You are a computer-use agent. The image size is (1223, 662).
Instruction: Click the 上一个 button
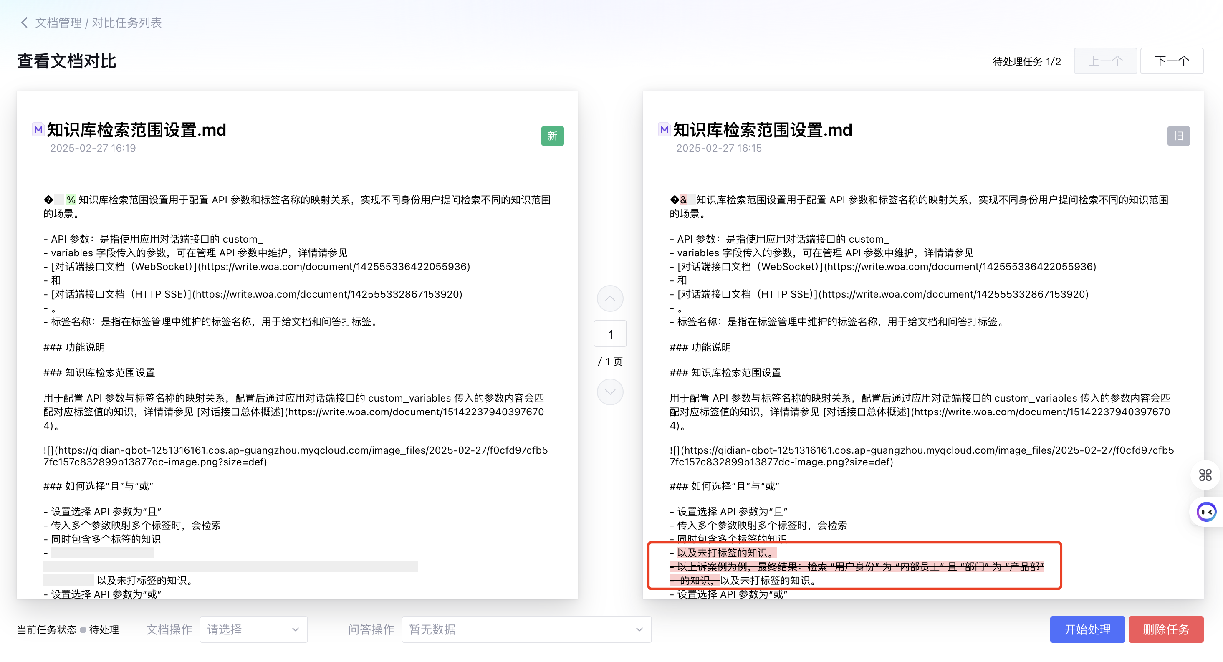pos(1105,61)
